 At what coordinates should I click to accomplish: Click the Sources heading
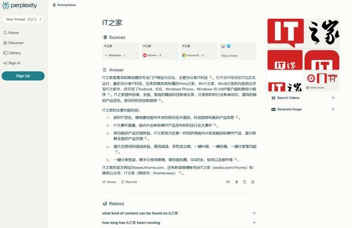117,37
